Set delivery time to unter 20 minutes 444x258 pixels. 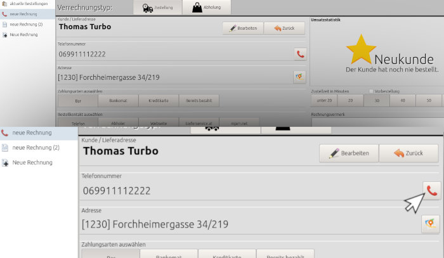324,101
